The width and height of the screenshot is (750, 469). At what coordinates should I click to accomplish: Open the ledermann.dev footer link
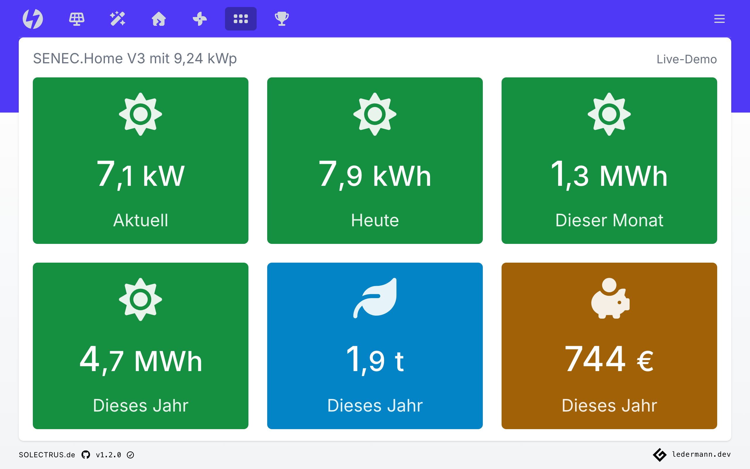(x=701, y=454)
